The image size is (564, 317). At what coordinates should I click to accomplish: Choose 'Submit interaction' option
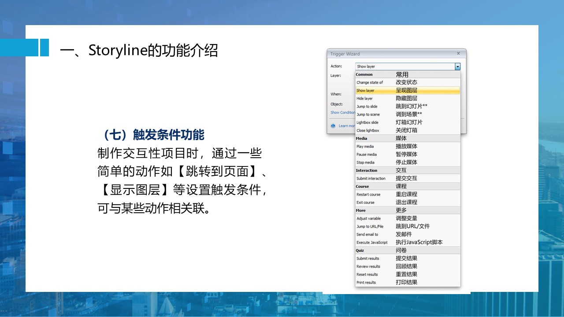(x=371, y=178)
